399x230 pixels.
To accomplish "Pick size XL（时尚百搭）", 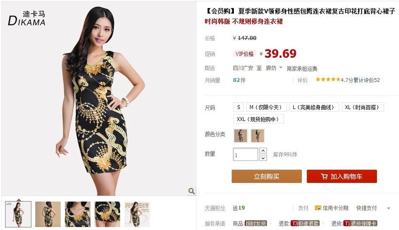I will click(x=363, y=107).
